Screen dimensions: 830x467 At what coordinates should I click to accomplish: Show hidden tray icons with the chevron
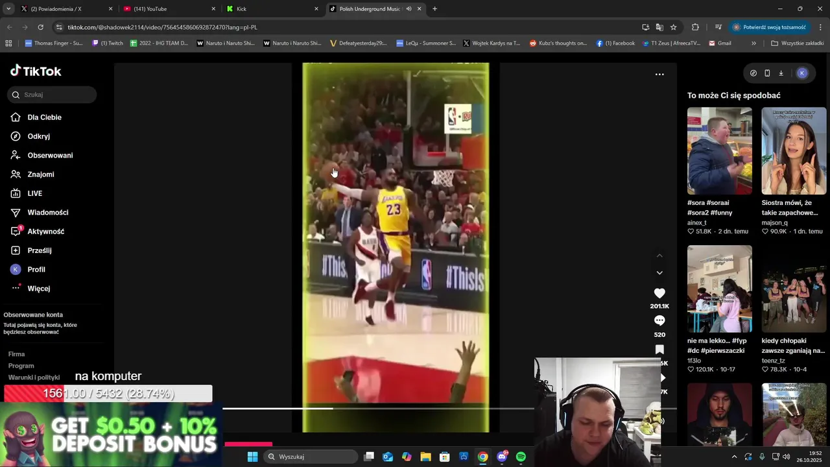pyautogui.click(x=734, y=457)
